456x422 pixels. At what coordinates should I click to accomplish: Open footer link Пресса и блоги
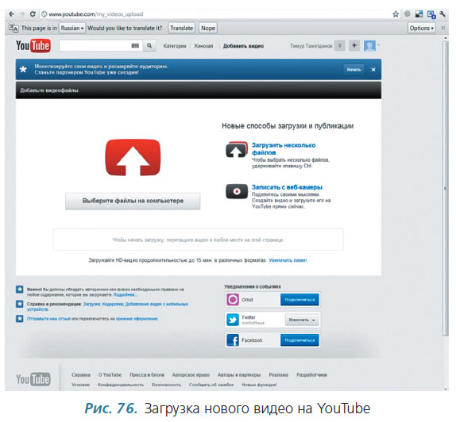tap(147, 375)
